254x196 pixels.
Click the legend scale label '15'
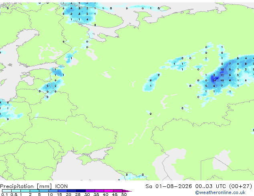click(x=59, y=194)
